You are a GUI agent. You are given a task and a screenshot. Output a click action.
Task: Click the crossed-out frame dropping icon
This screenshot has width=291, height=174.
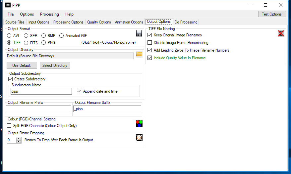[139, 138]
